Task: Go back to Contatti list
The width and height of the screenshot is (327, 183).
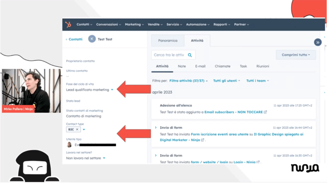Action: tap(74, 39)
